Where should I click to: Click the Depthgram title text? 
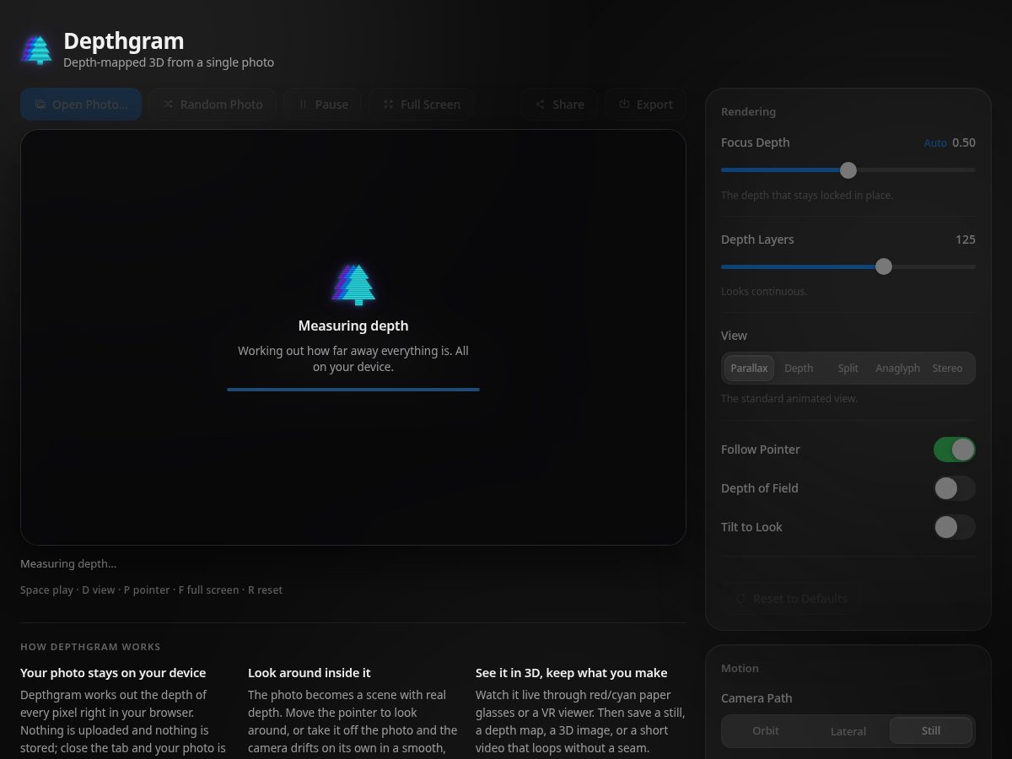point(124,40)
